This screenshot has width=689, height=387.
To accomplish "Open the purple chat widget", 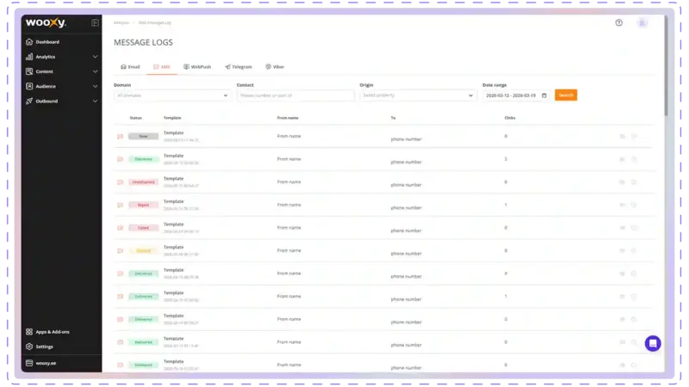I will tap(653, 343).
